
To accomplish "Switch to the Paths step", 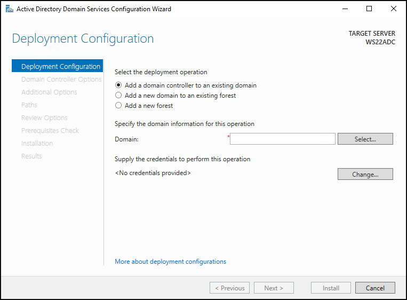I will point(29,105).
